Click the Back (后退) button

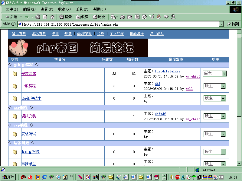(11, 17)
